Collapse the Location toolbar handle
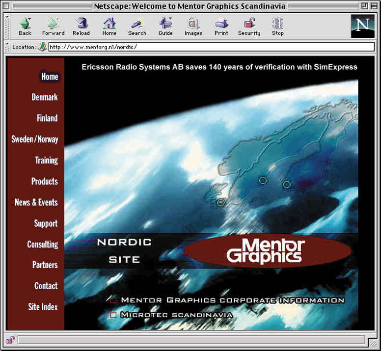Viewport: 381px width, 351px height. coord(7,47)
